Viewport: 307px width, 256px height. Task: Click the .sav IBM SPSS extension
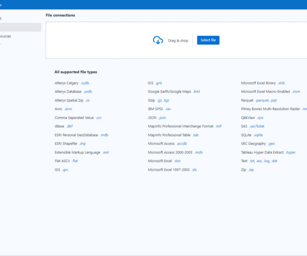click(168, 109)
